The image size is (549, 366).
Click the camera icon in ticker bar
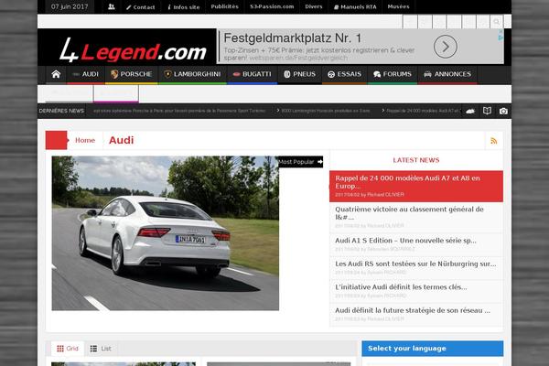503,111
